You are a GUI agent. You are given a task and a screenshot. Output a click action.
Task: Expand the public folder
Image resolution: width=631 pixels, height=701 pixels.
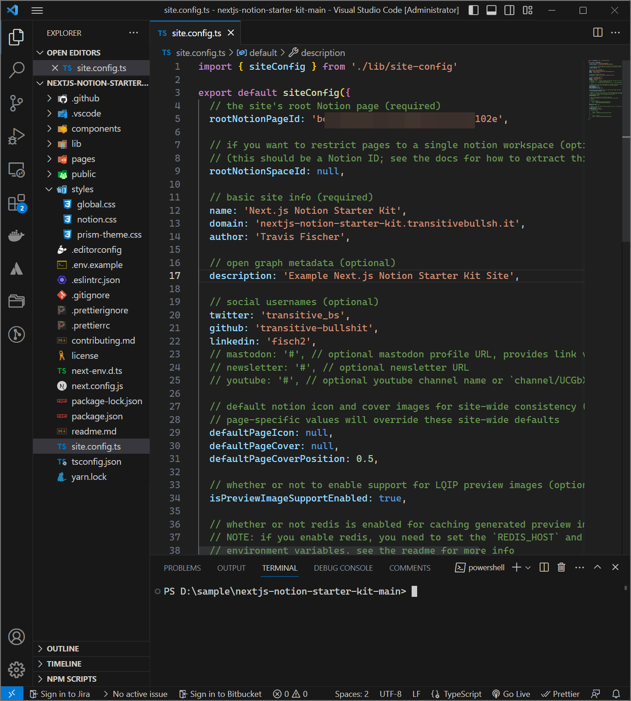91,174
